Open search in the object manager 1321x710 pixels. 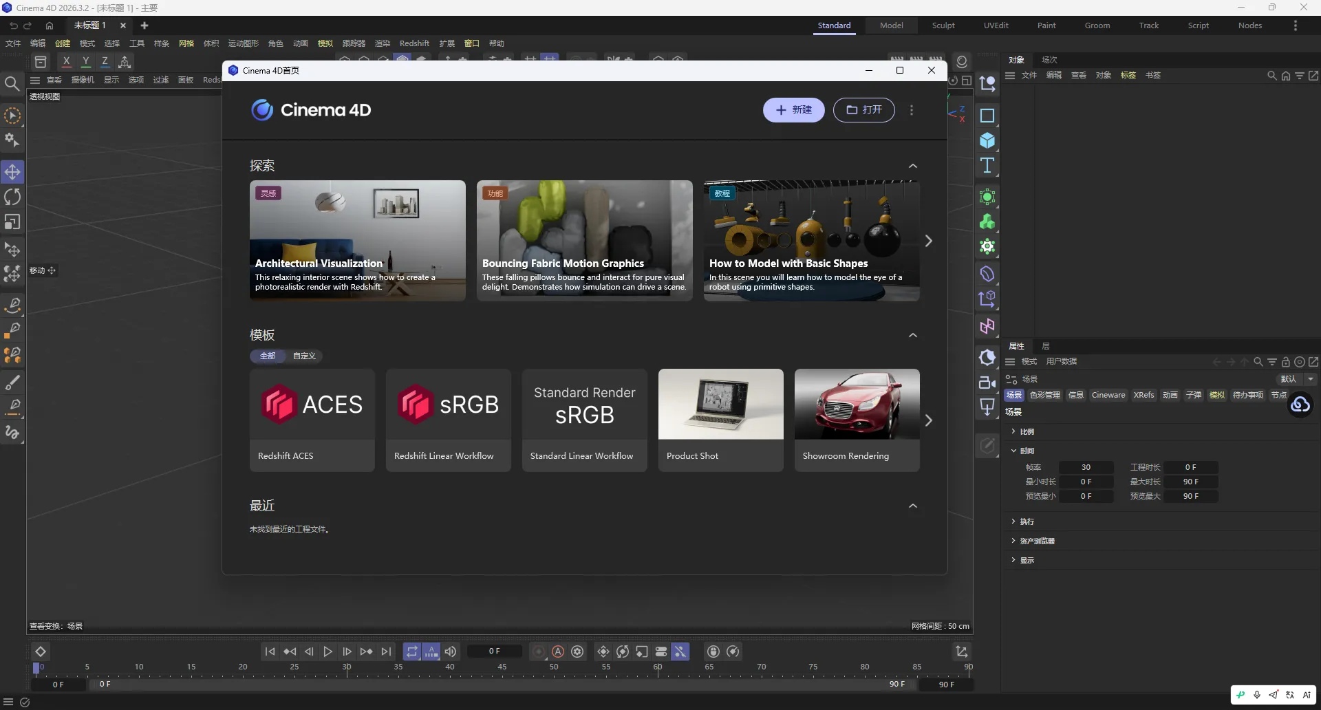(x=1272, y=76)
